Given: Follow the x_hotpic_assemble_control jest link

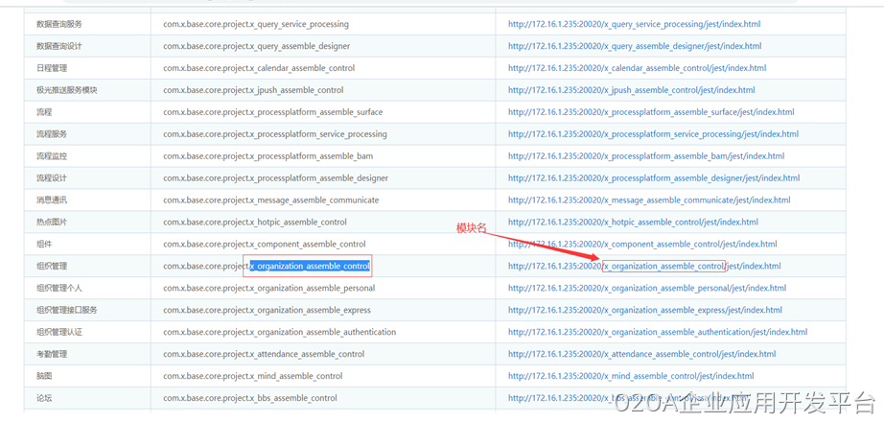Looking at the screenshot, I should coord(633,223).
